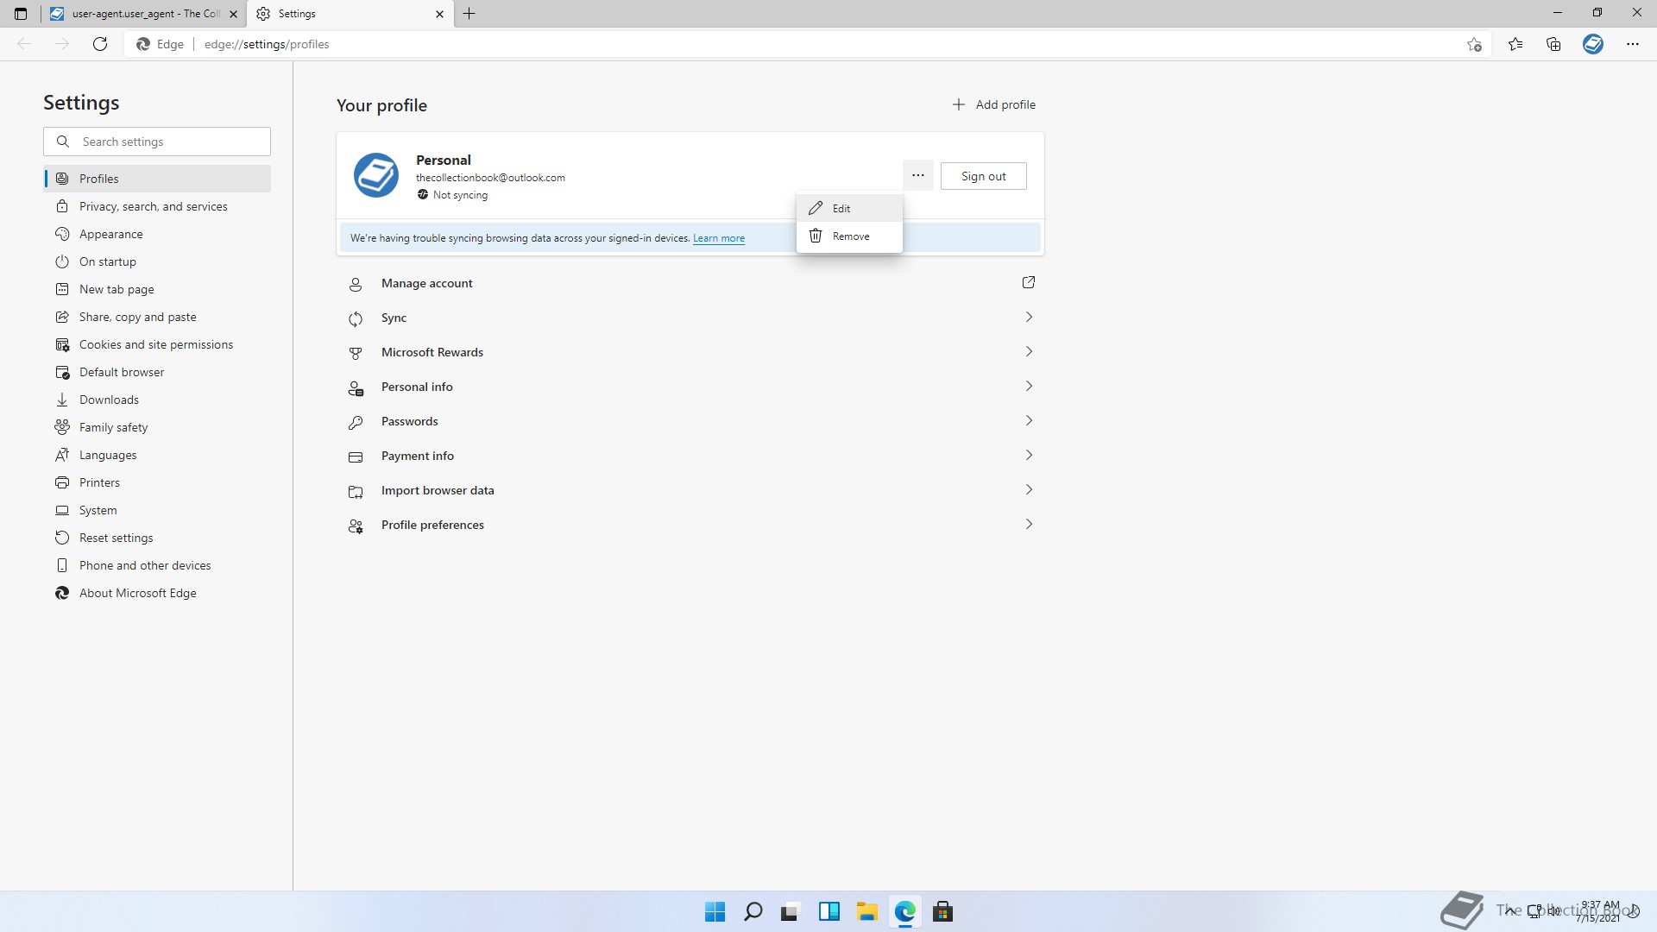Click the Sync row icon

(x=356, y=318)
